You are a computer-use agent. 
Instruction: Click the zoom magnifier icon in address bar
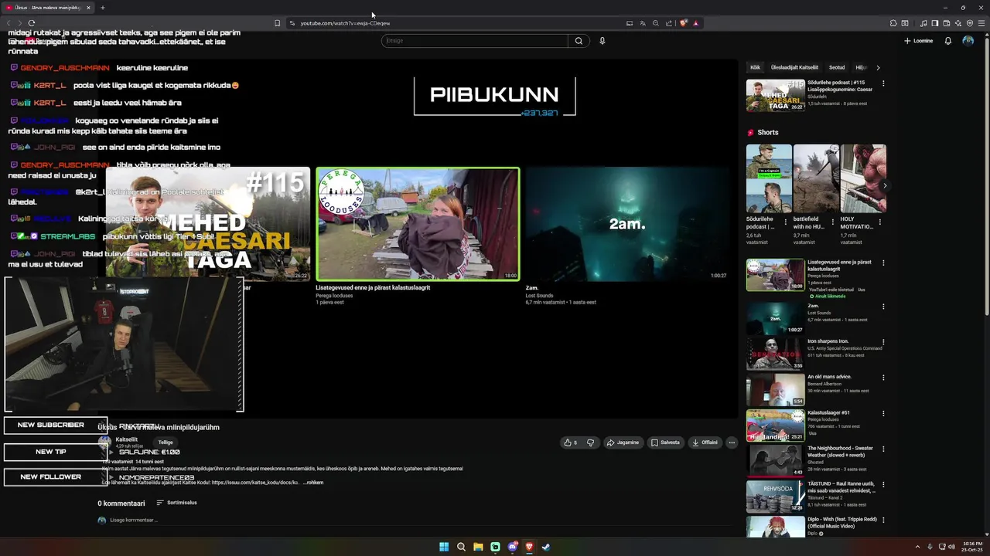coord(656,23)
